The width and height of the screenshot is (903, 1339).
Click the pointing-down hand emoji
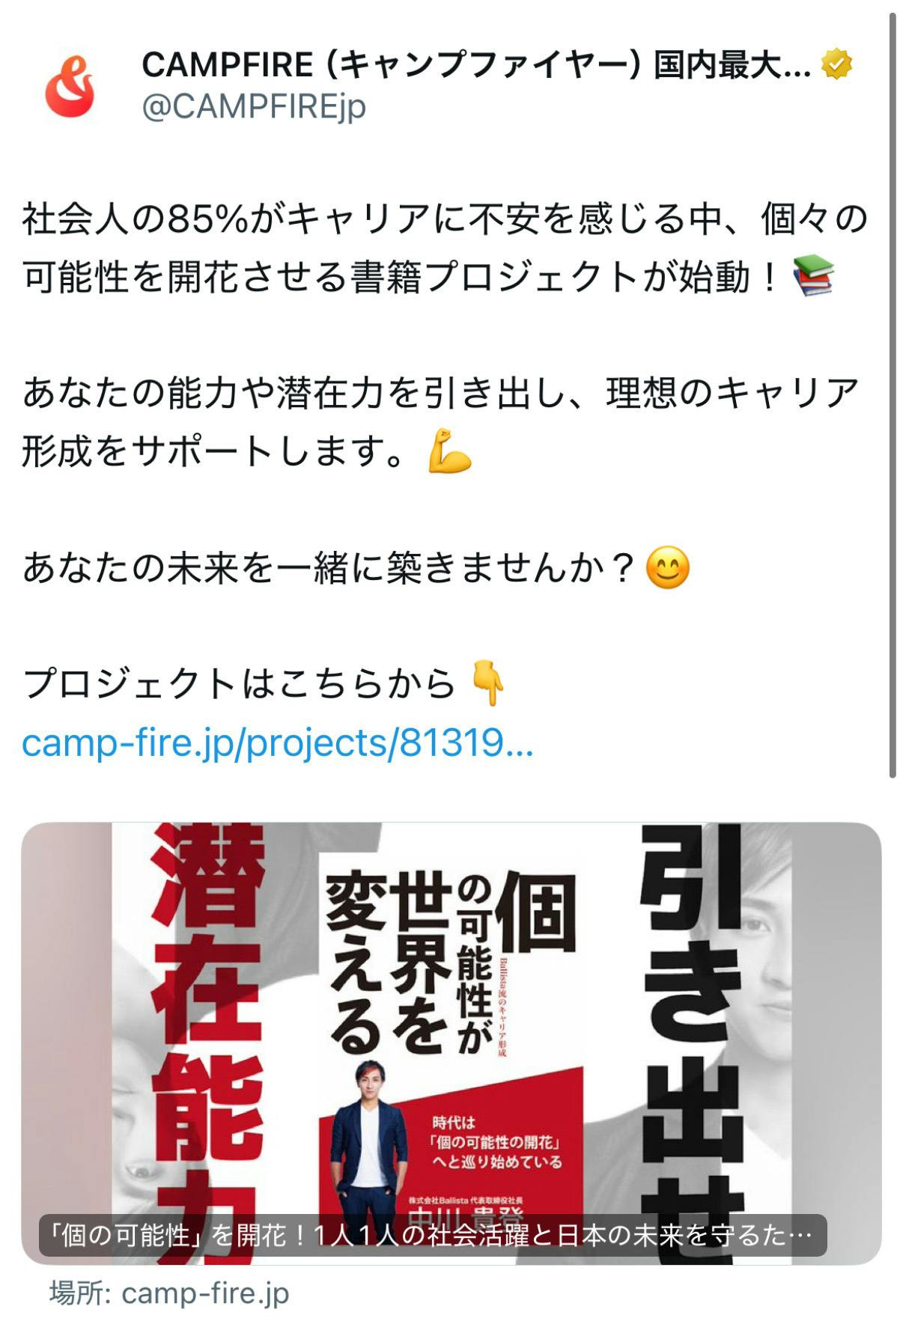point(487,683)
